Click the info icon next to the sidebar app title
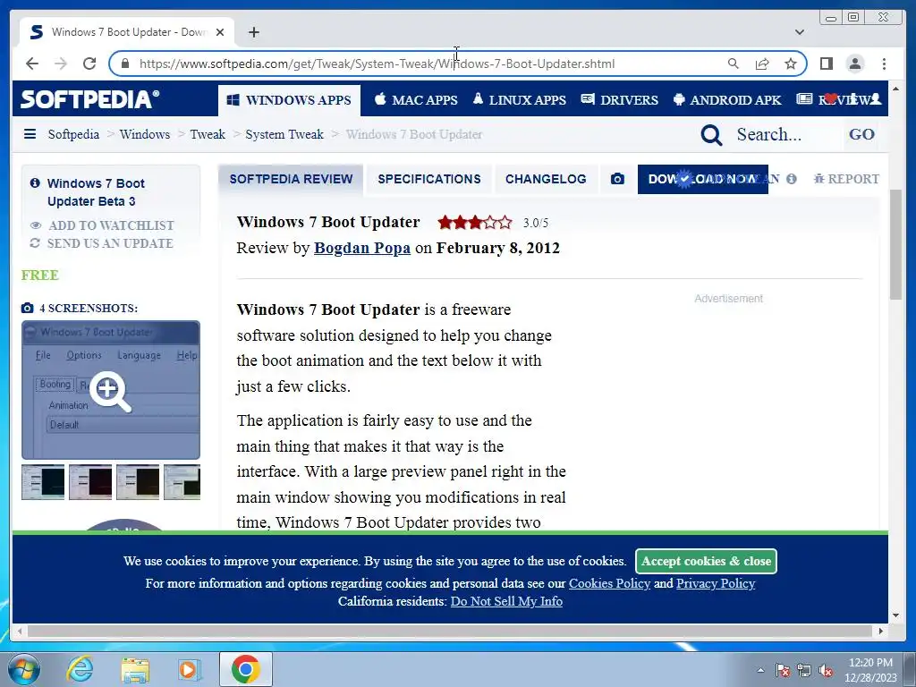The image size is (916, 687). pos(35,182)
